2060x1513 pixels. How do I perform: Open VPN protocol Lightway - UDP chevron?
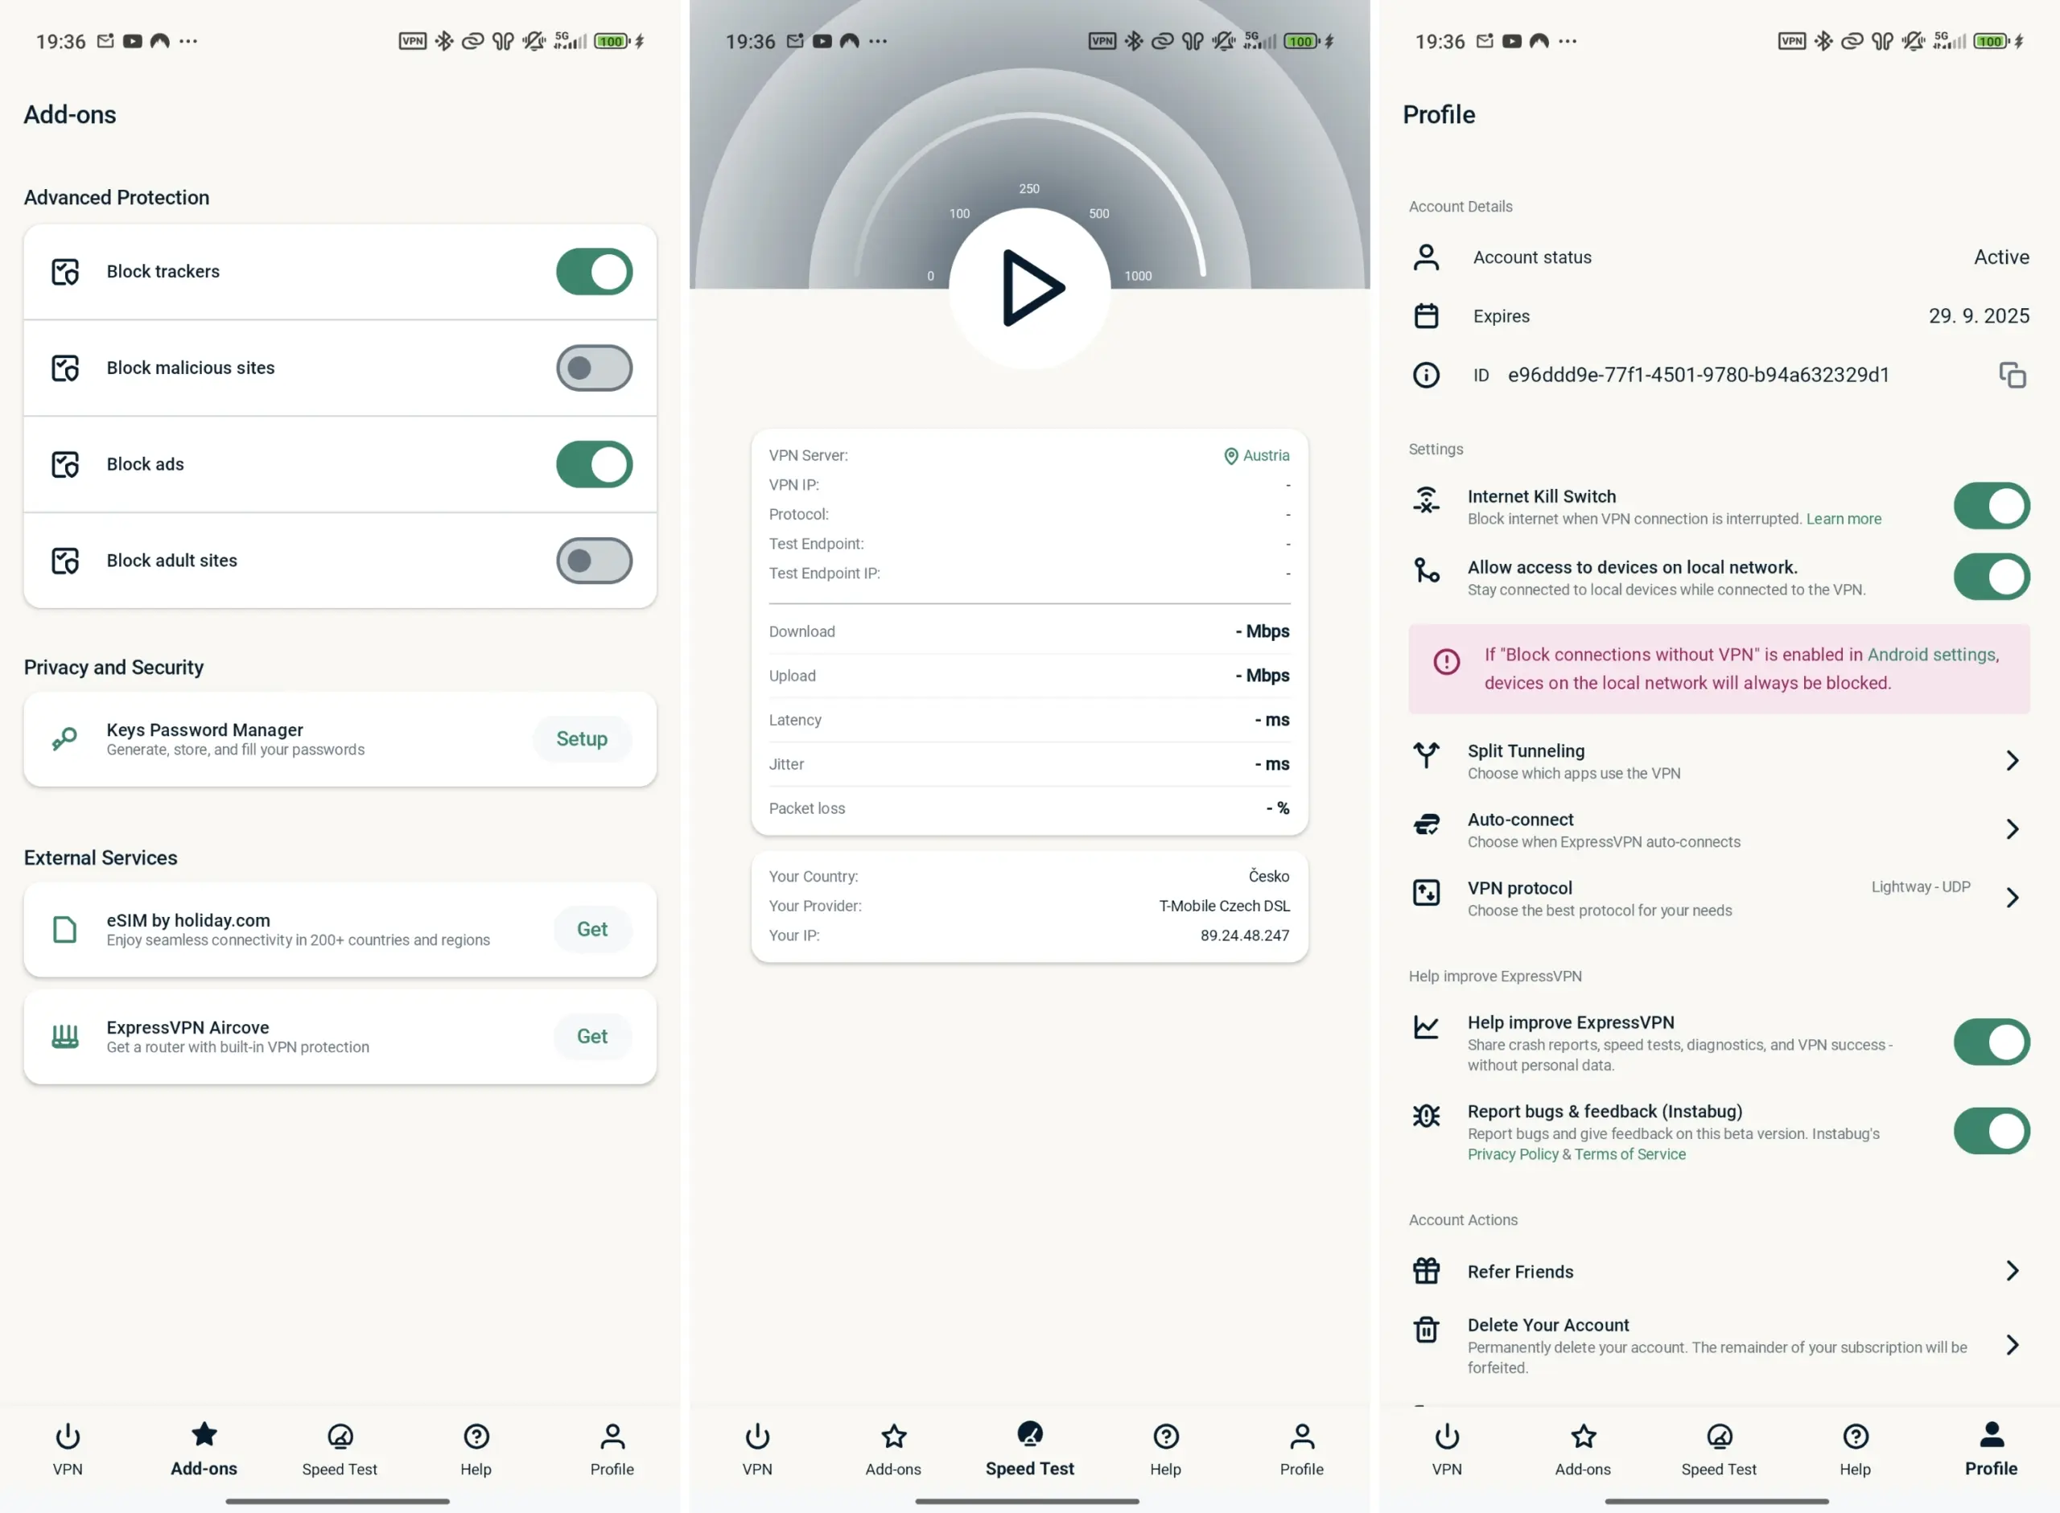click(x=2012, y=898)
